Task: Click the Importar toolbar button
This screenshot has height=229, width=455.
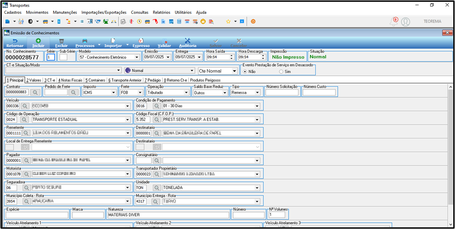Action: (113, 43)
